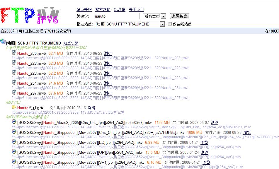Open the 站点快照 link in the top navigation
Viewport: 279px width, 169px height.
click(84, 10)
